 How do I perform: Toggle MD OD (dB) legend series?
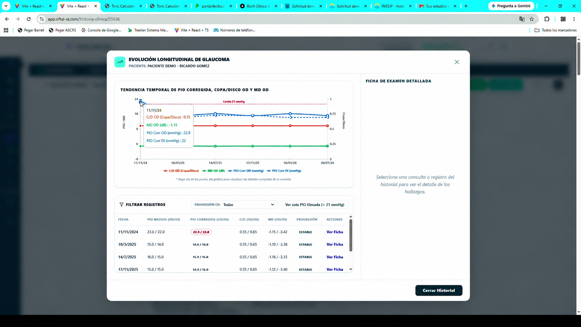213,171
